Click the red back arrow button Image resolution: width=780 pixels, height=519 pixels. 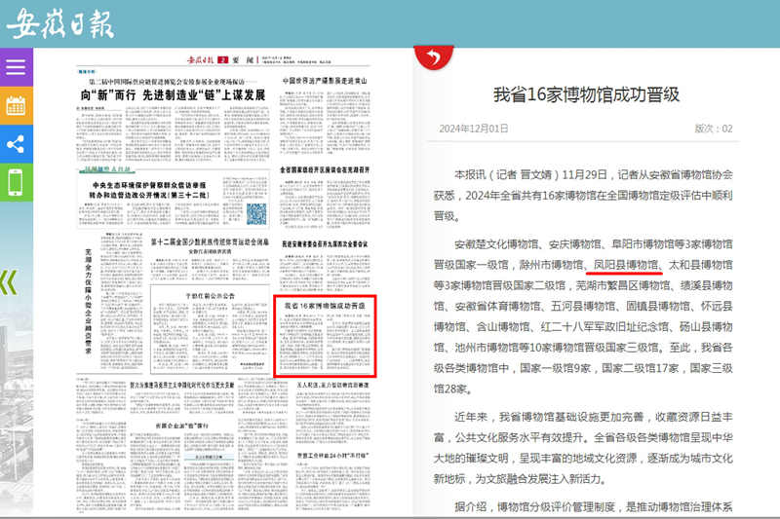coord(433,57)
